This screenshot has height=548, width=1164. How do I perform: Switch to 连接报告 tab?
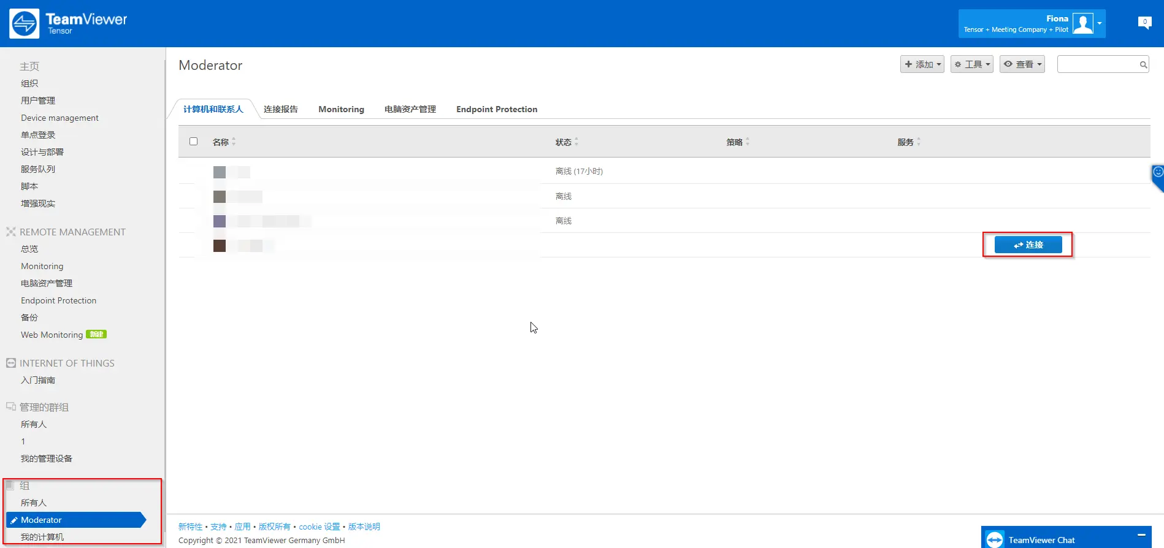pyautogui.click(x=281, y=109)
